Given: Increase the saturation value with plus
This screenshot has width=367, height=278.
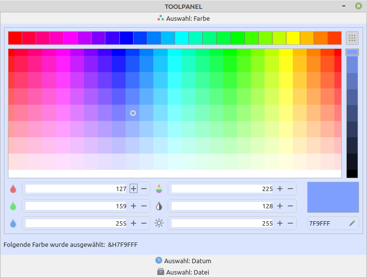Looking at the screenshot, I should point(279,206).
